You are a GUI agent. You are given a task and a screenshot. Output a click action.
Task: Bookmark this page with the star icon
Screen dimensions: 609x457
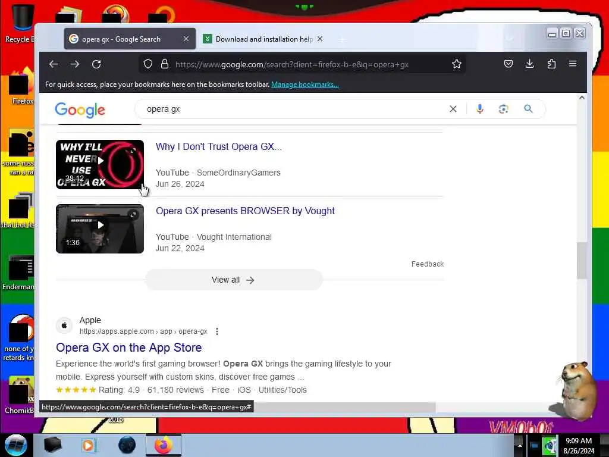point(457,64)
